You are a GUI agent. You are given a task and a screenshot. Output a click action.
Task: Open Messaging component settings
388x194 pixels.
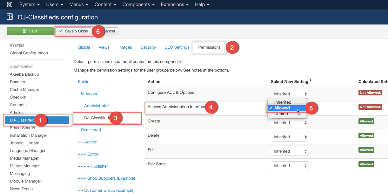20,174
